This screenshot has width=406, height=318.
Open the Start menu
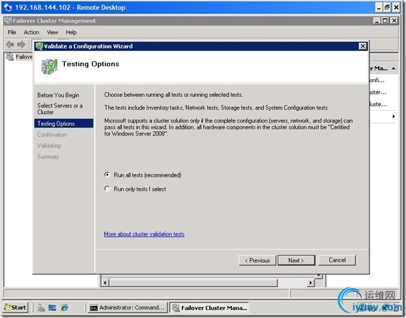[x=15, y=307]
